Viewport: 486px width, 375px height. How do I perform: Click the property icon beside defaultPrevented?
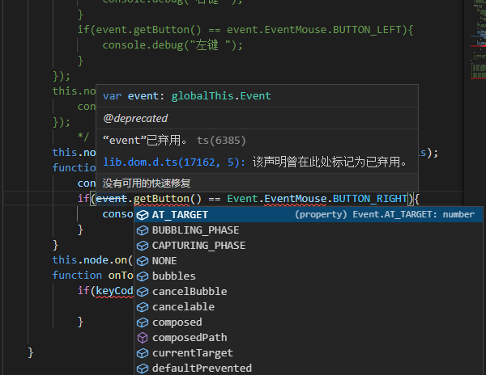(x=143, y=369)
